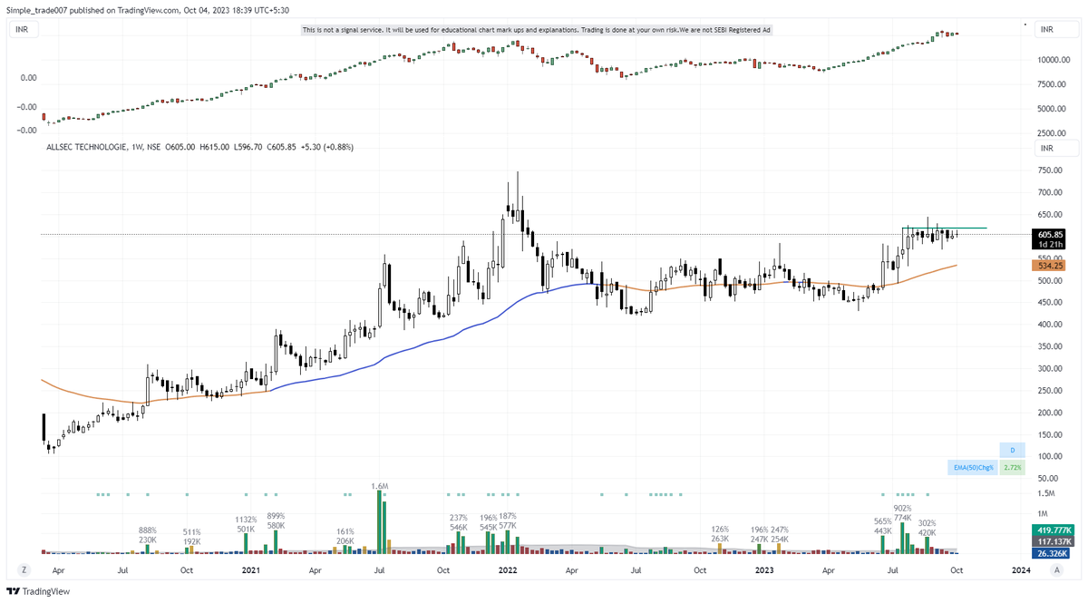This screenshot has height=603, width=1088.
Task: Click the 888% 230K volume annotation
Action: 148,535
